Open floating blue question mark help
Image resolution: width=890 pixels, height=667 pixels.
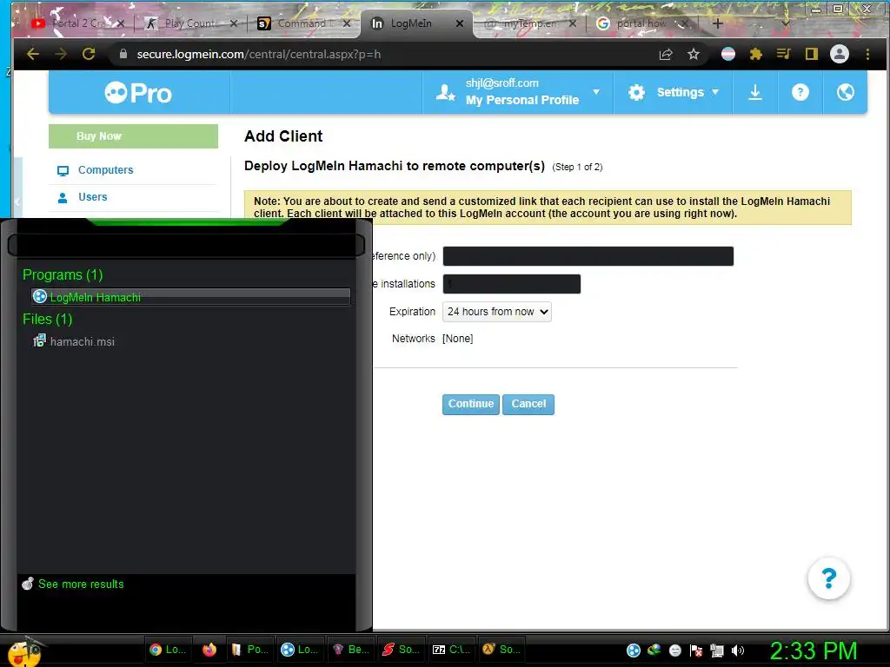(828, 578)
